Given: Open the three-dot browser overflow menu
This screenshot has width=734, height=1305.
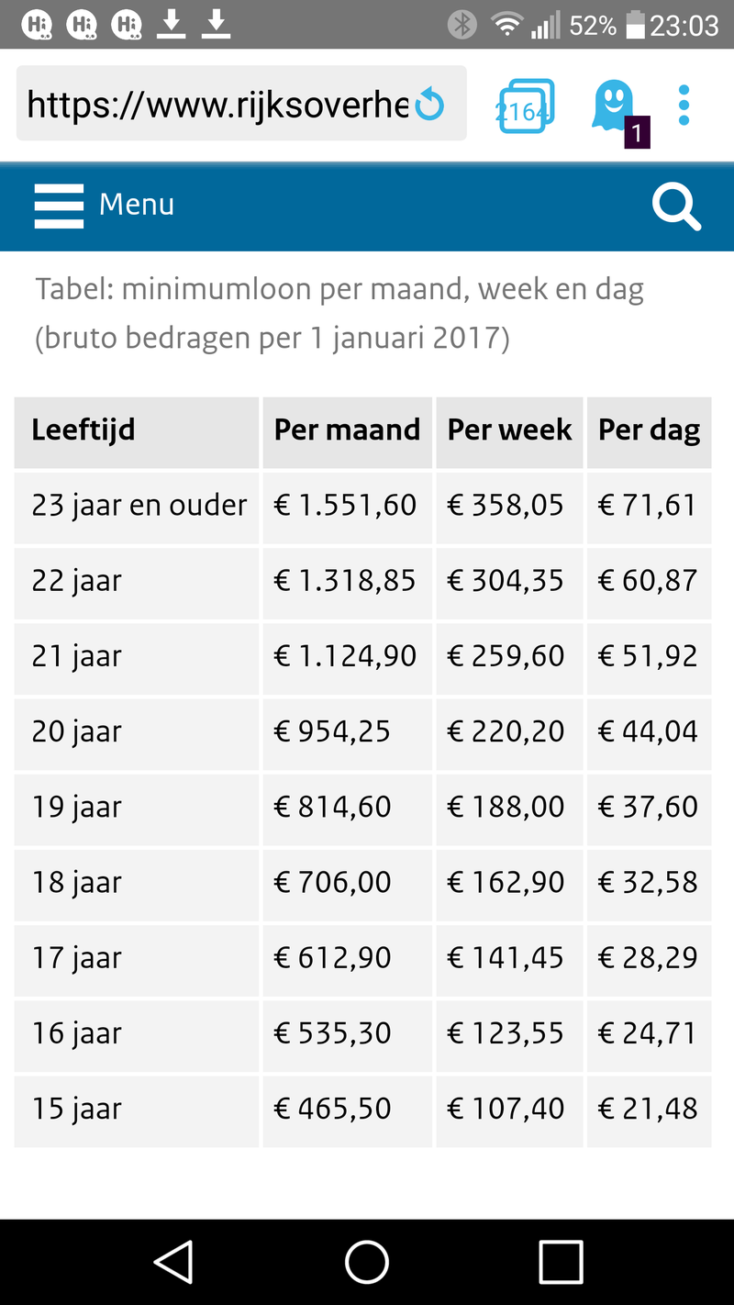Looking at the screenshot, I should pyautogui.click(x=684, y=105).
